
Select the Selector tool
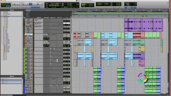(x=30, y=4)
